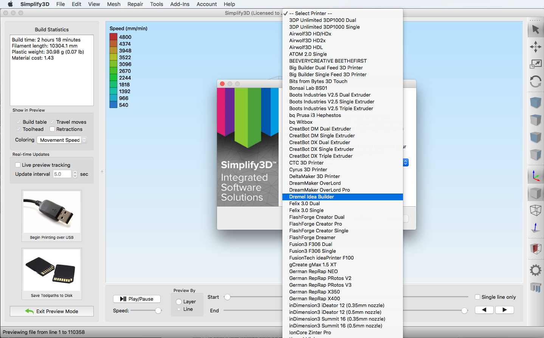Switch to wireframe cube rendering
Screen dimensions: 544x338
click(535, 210)
